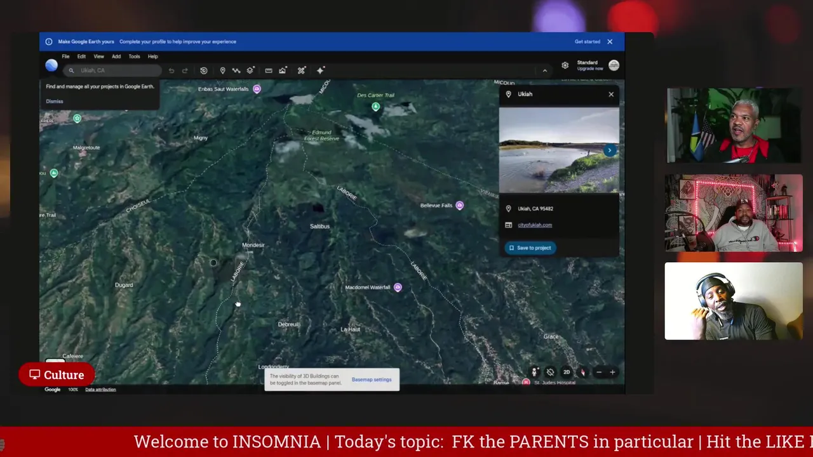
Task: Open the File menu
Action: click(65, 56)
